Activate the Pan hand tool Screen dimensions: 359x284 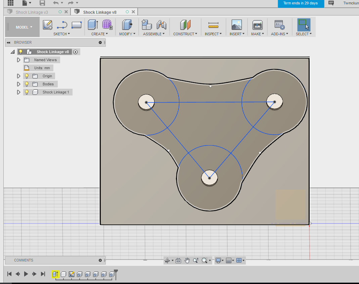coord(187,260)
